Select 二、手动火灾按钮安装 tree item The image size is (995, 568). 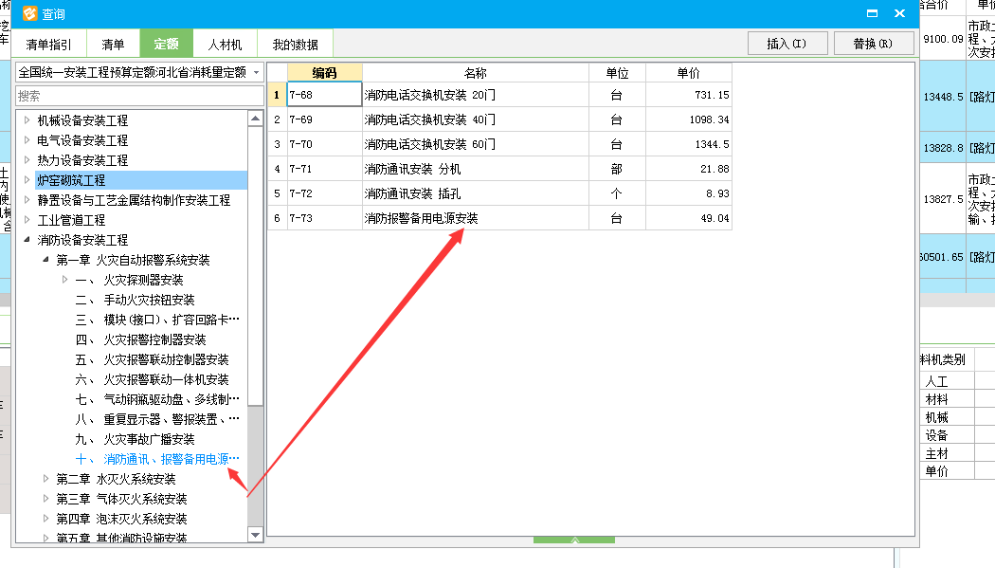click(x=135, y=300)
